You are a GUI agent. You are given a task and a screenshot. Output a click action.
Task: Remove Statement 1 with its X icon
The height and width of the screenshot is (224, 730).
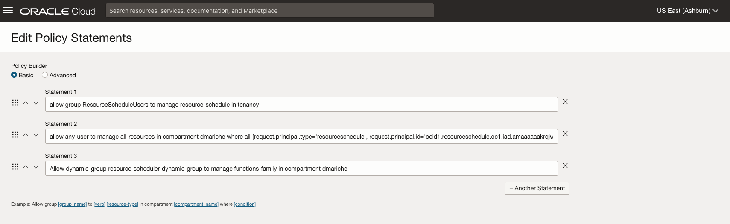[565, 102]
